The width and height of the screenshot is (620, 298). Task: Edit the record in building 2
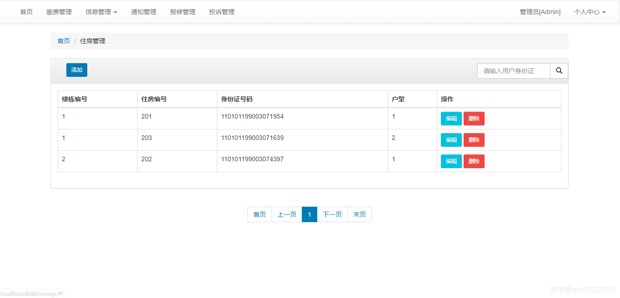451,161
